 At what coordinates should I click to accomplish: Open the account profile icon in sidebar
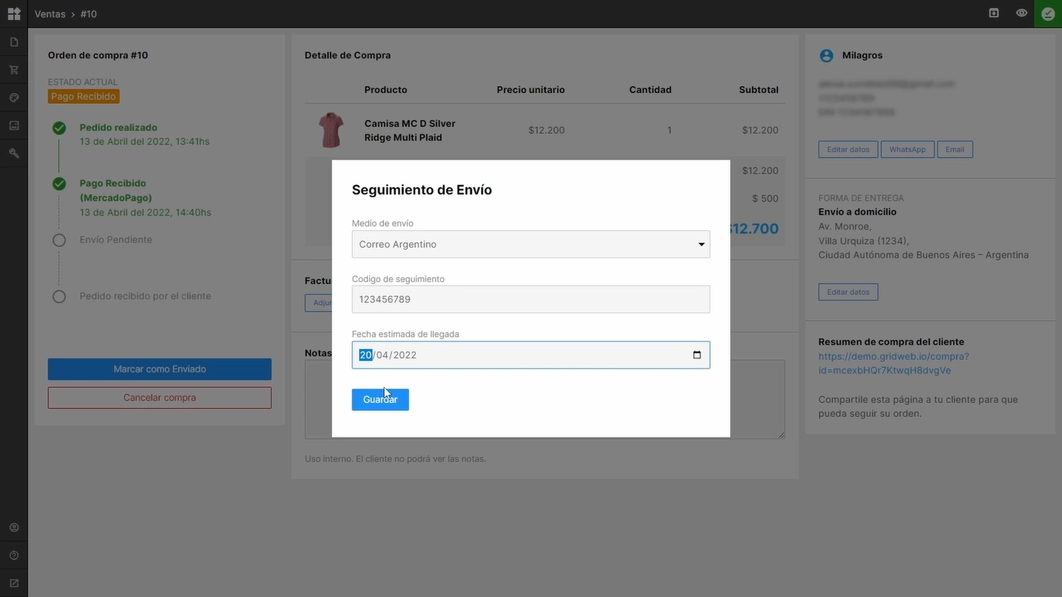click(14, 528)
